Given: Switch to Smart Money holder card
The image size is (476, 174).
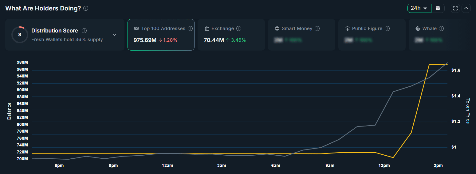Looking at the screenshot, I should click(x=301, y=35).
